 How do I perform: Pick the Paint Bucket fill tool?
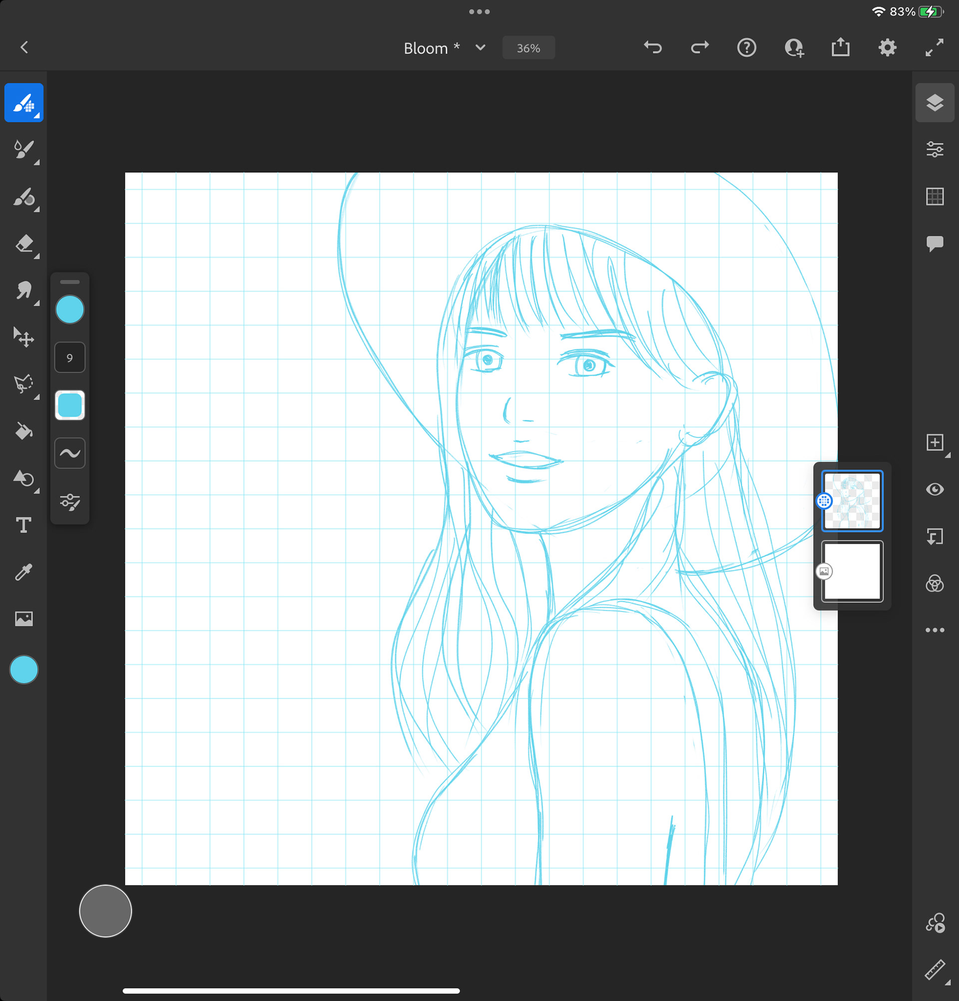tap(23, 431)
